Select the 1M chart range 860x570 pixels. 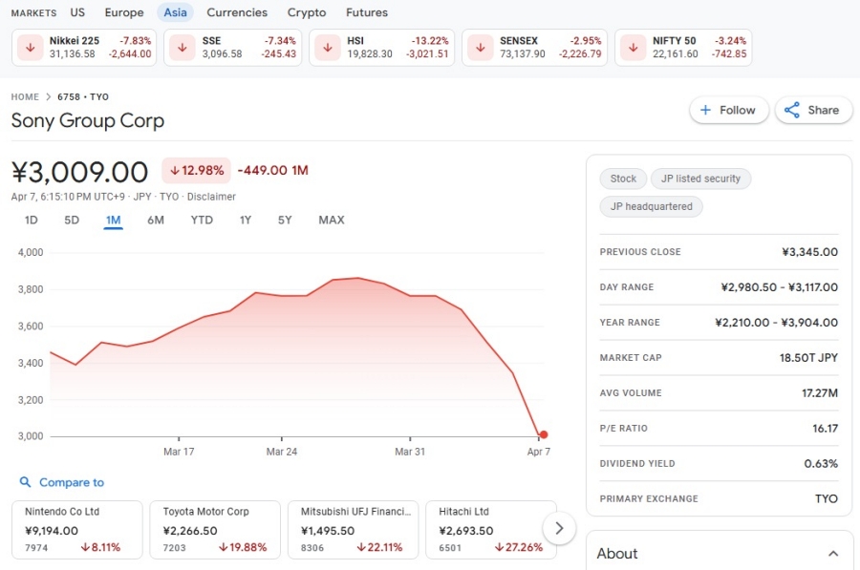click(113, 220)
